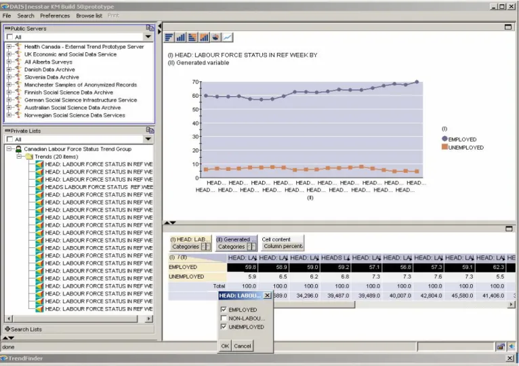The height and width of the screenshot is (366, 519).
Task: Click the HEADS LABOUR FORCE STATUS trend icon
Action: pyautogui.click(x=40, y=187)
